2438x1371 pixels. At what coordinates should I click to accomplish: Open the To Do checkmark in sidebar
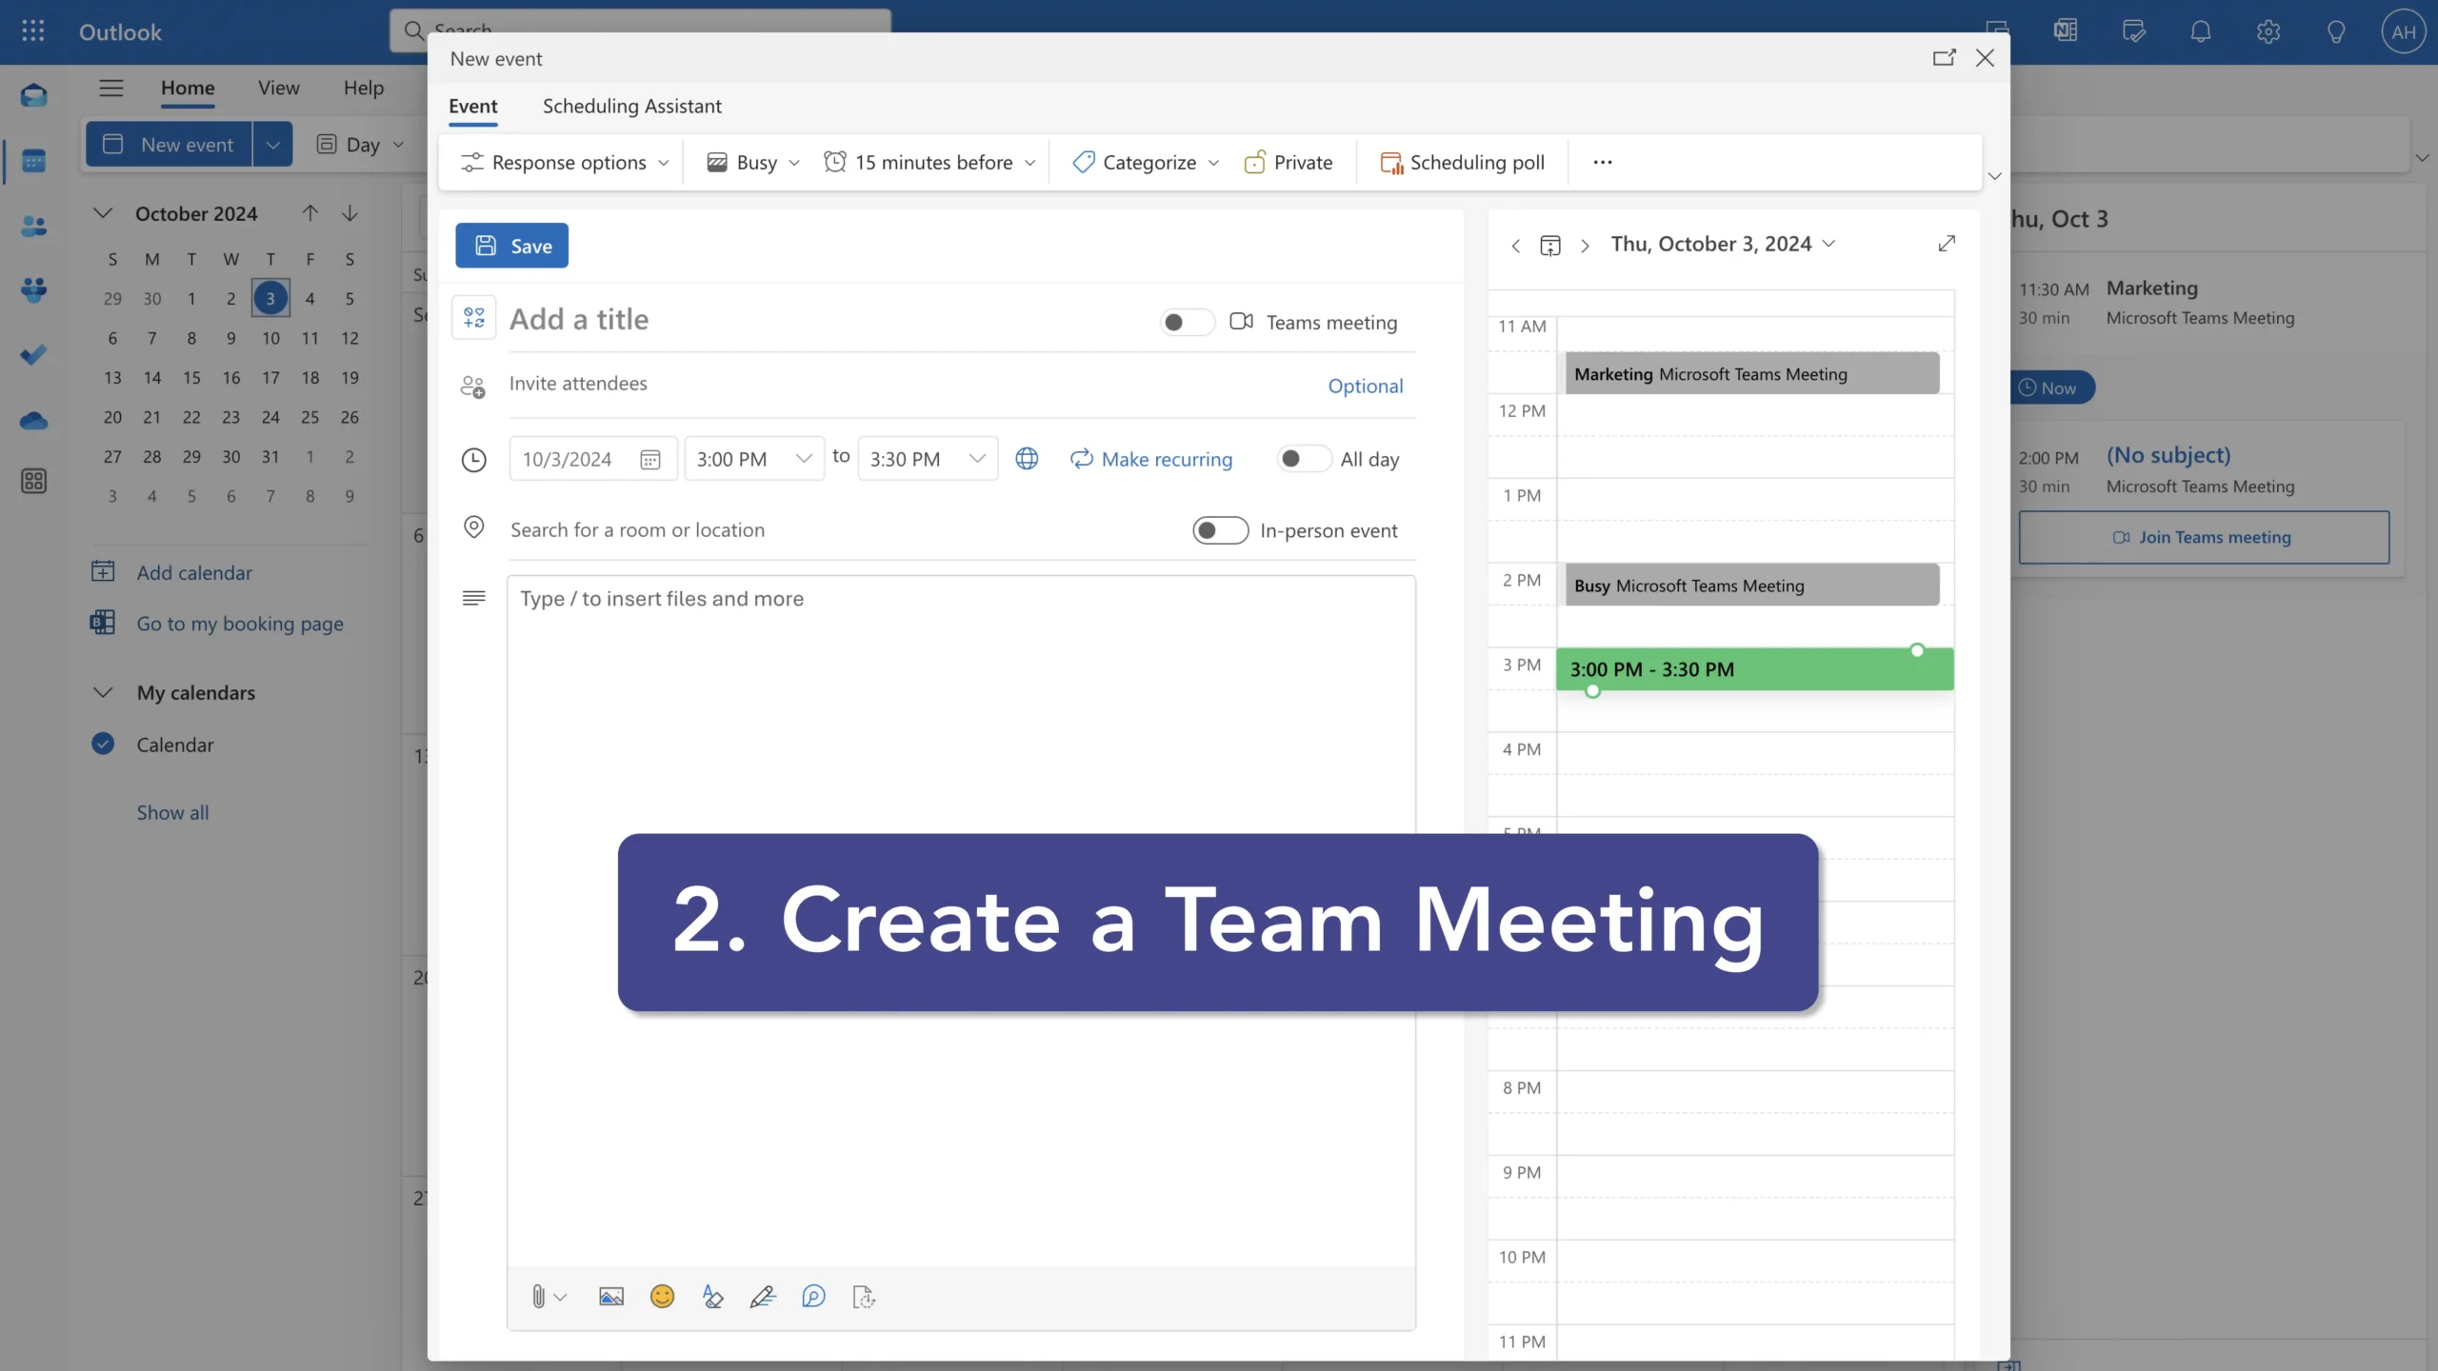pyautogui.click(x=33, y=355)
